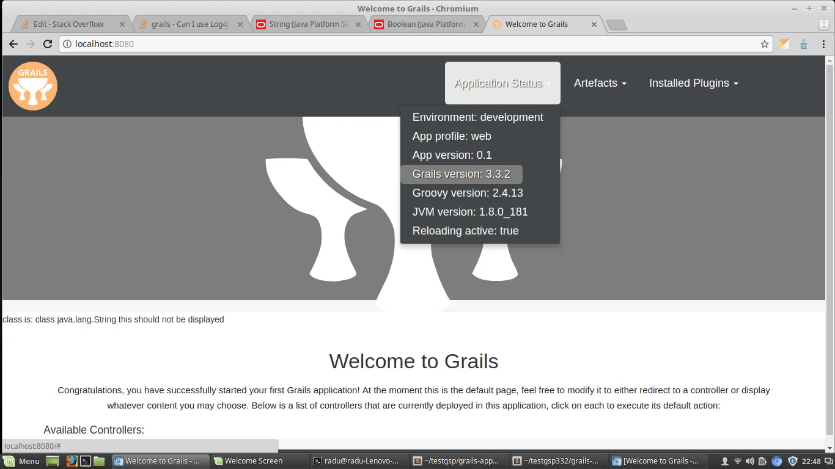The height and width of the screenshot is (469, 835).
Task: Open the battery status tray icon
Action: point(762,461)
